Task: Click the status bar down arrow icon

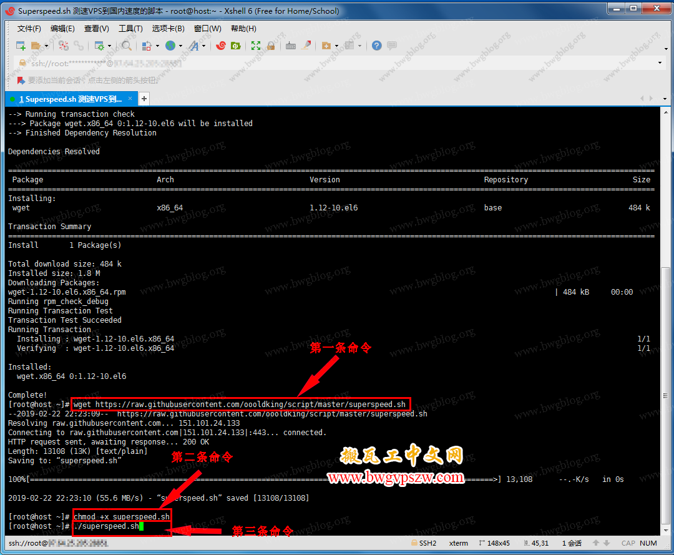Action: [x=607, y=543]
